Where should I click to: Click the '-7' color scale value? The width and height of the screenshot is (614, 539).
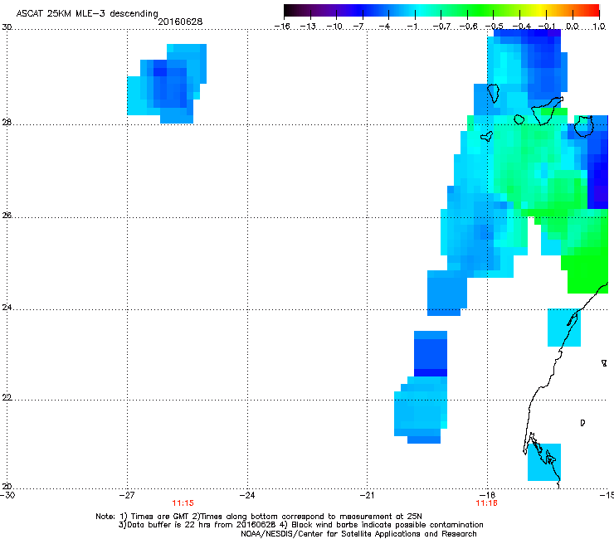(x=358, y=27)
